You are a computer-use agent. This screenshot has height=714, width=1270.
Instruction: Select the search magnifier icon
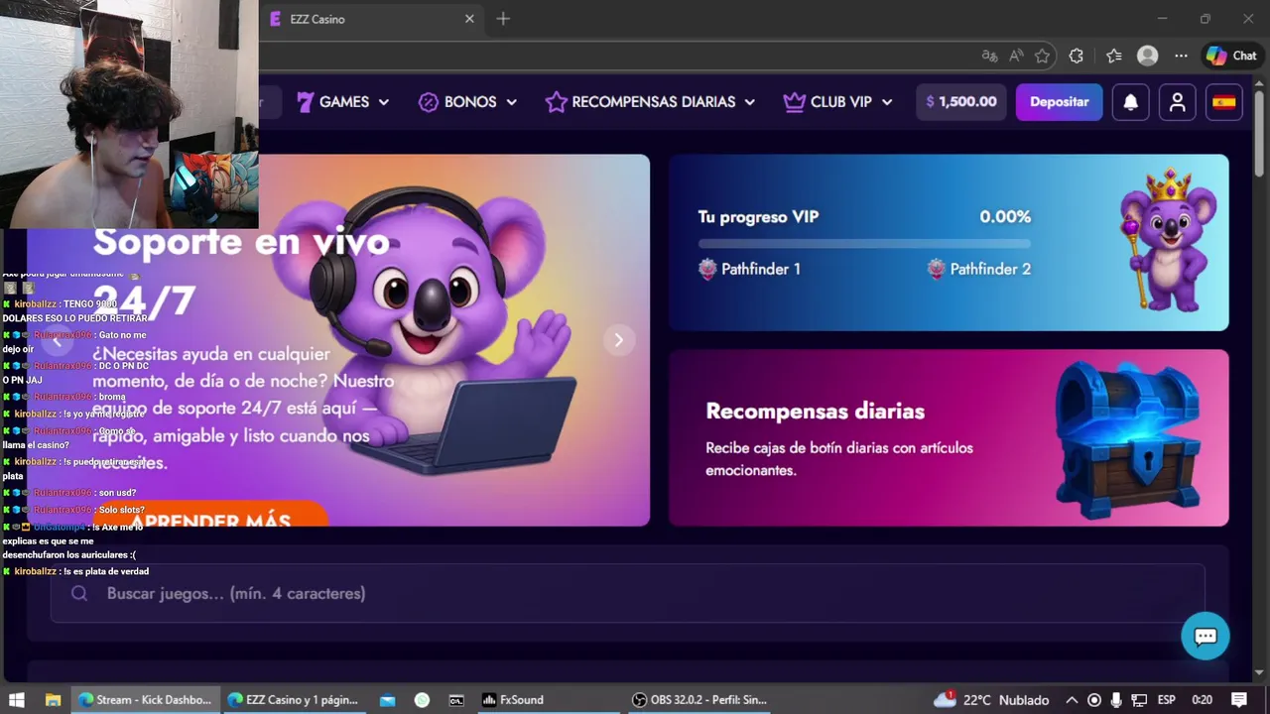(x=79, y=593)
